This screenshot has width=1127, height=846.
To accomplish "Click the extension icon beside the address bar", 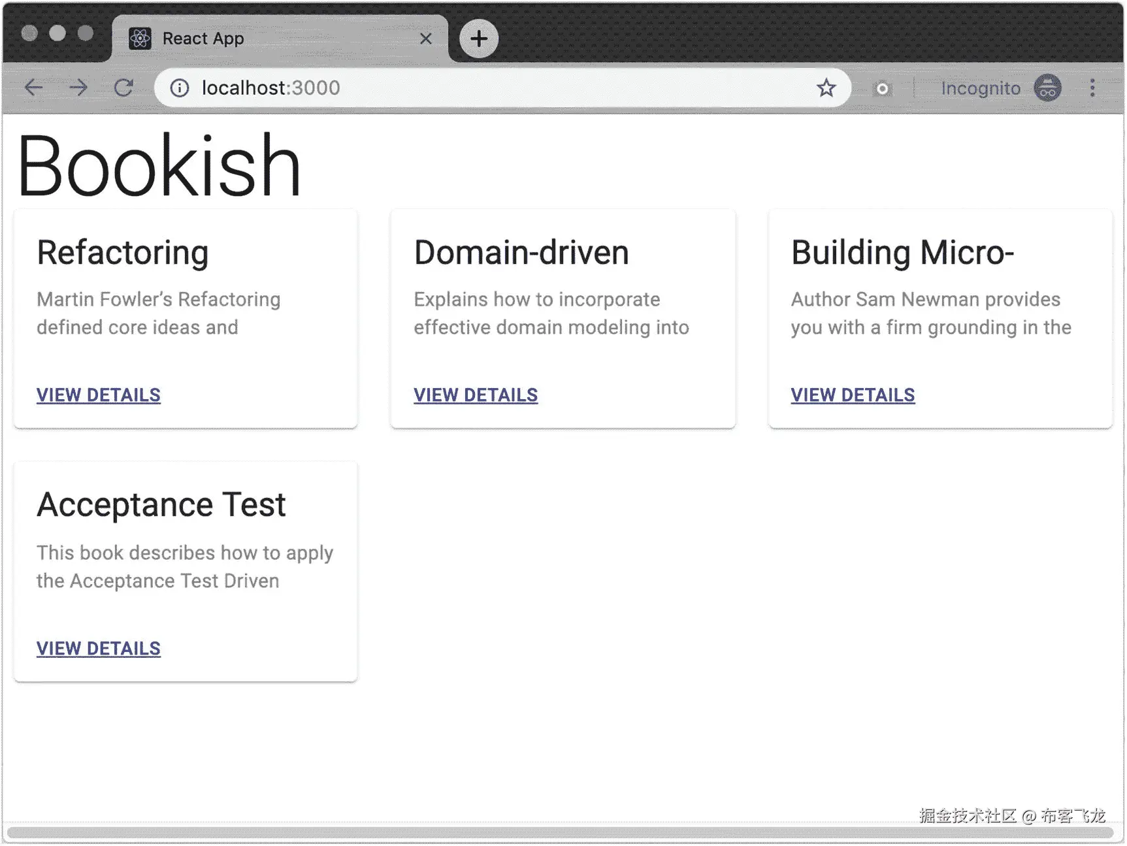I will click(882, 88).
